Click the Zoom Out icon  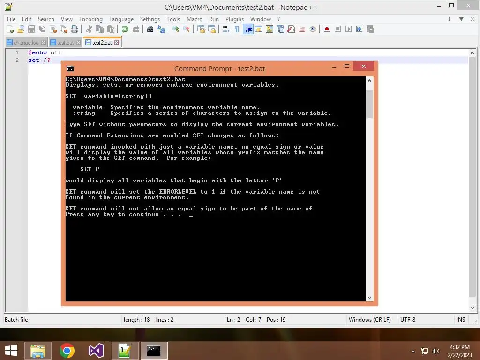coord(187,29)
